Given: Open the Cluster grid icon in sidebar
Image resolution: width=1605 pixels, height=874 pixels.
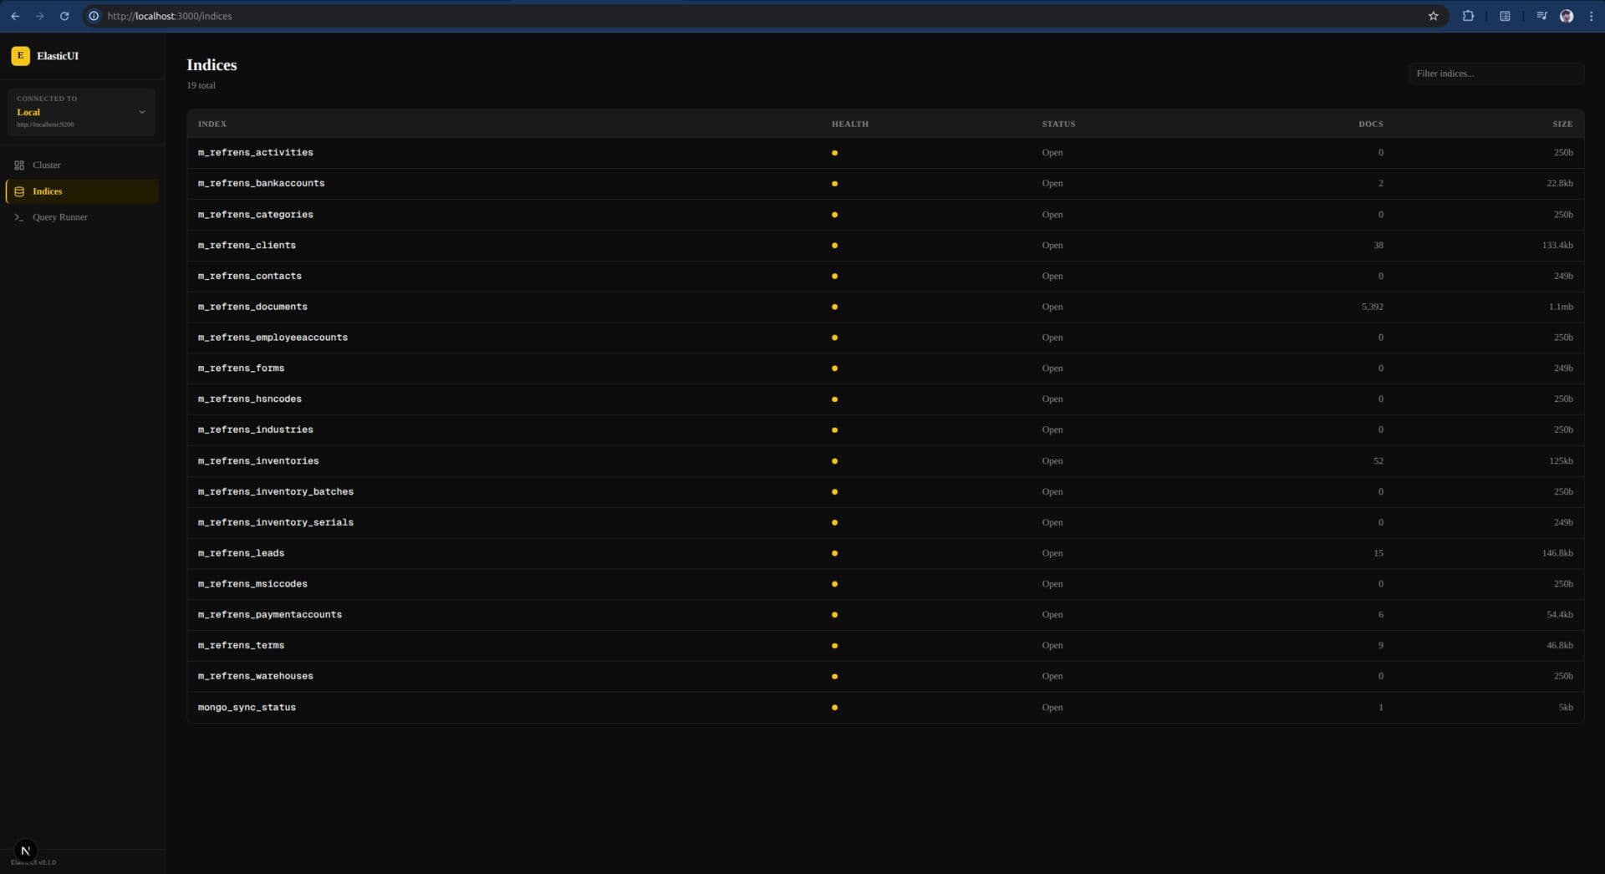Looking at the screenshot, I should pos(19,165).
